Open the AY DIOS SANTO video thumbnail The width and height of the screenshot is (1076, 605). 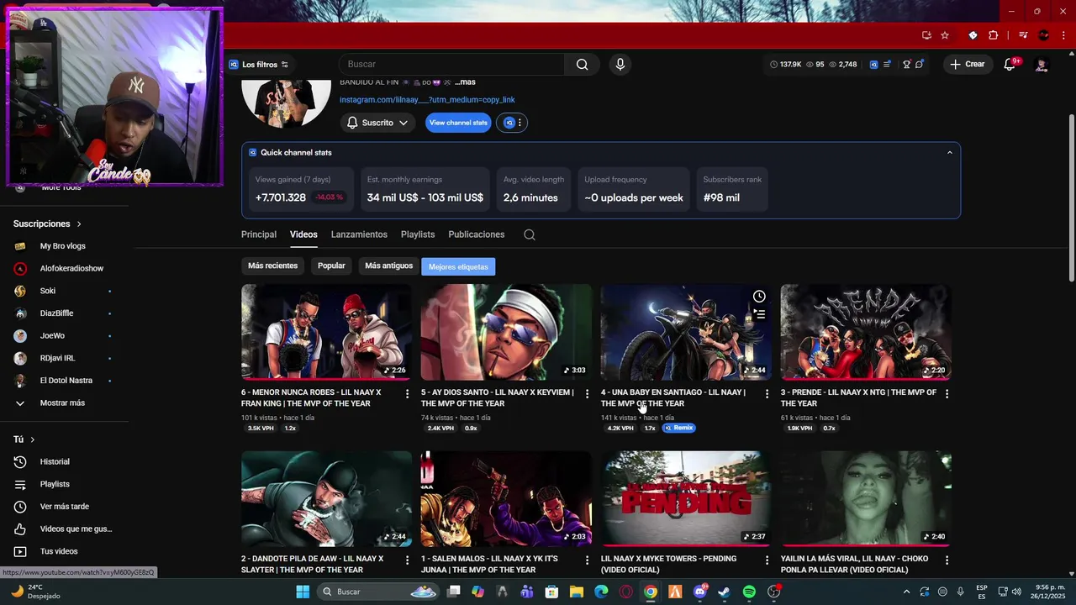pyautogui.click(x=506, y=332)
